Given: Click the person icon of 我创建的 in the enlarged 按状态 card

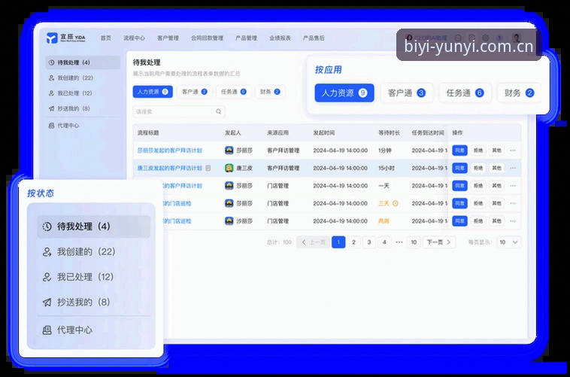Looking at the screenshot, I should [x=47, y=252].
